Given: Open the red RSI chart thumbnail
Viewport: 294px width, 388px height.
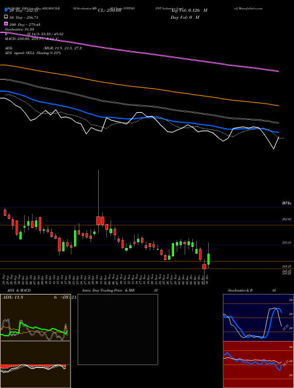Looking at the screenshot, I should tap(258, 364).
